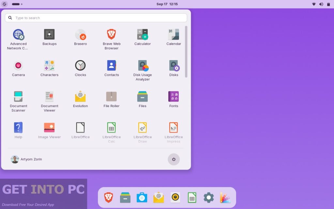Open LibreOffice Impress

174,128
